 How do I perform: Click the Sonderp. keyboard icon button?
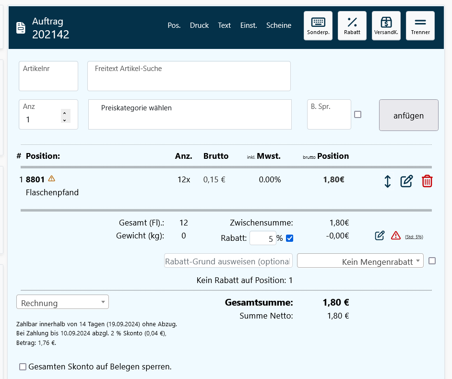[318, 25]
